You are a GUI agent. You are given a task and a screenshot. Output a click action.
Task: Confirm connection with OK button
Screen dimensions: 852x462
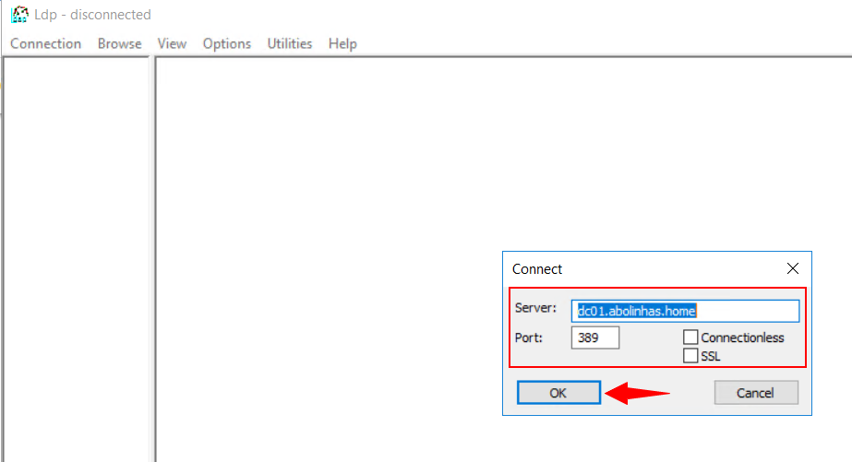[558, 393]
